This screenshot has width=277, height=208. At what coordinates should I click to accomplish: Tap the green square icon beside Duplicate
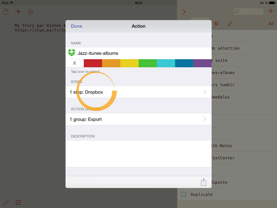click(184, 194)
